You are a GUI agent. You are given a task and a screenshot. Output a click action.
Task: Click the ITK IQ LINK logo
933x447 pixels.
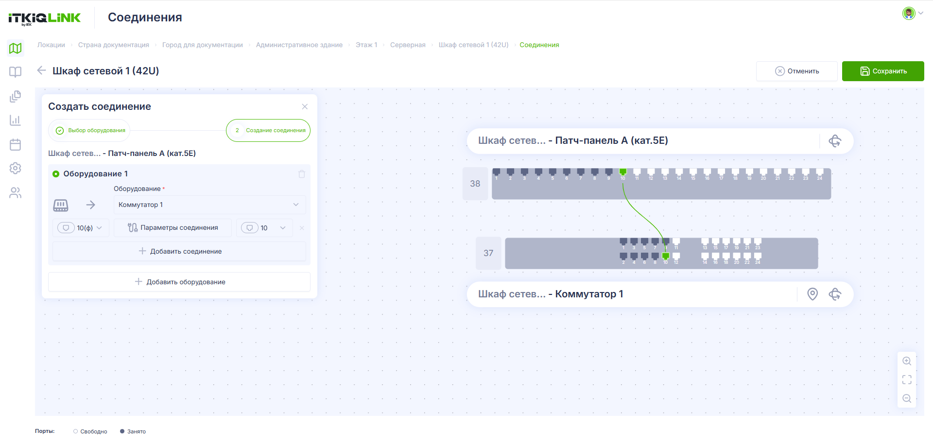click(45, 18)
